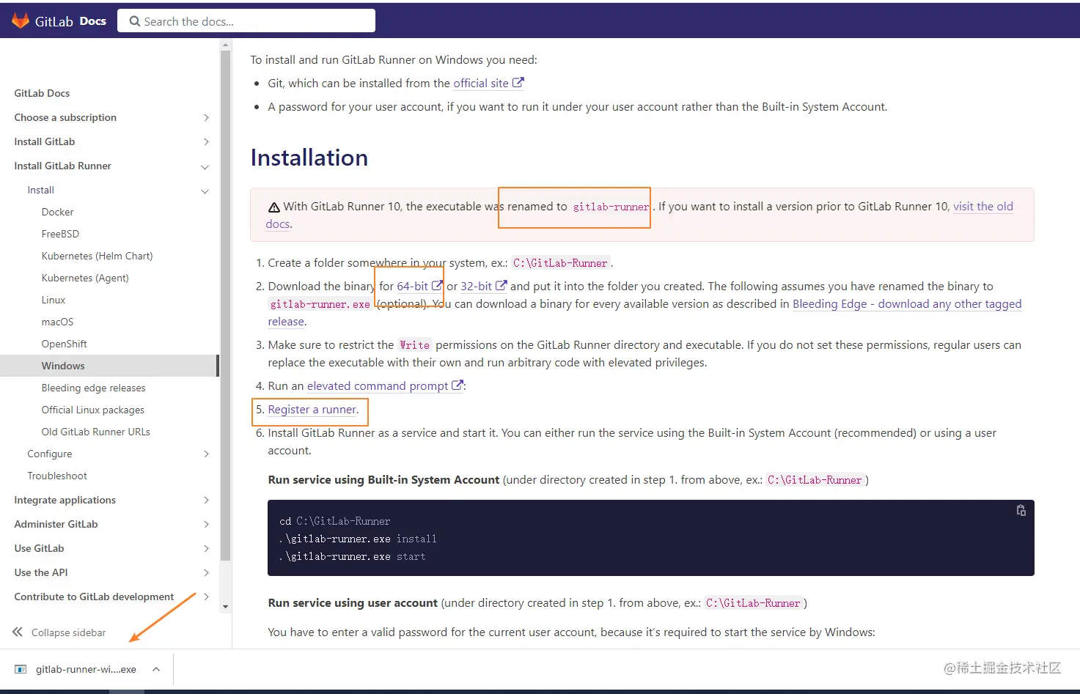Click the Search the docs input field

coord(246,21)
